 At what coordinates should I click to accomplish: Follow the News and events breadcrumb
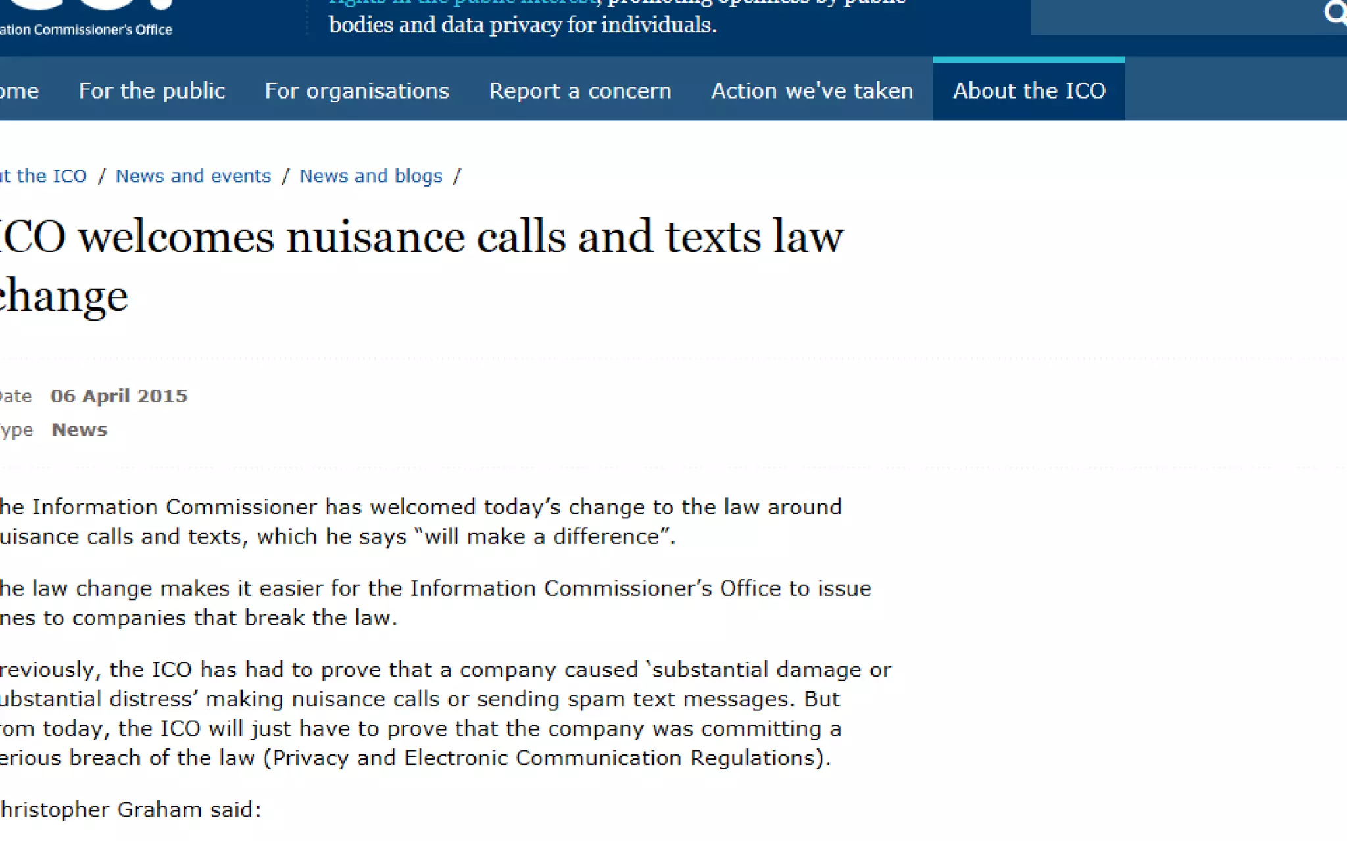pyautogui.click(x=193, y=176)
